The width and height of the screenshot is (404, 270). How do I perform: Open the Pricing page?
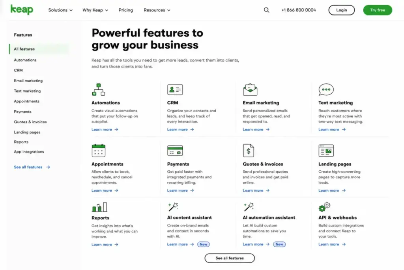pyautogui.click(x=126, y=10)
